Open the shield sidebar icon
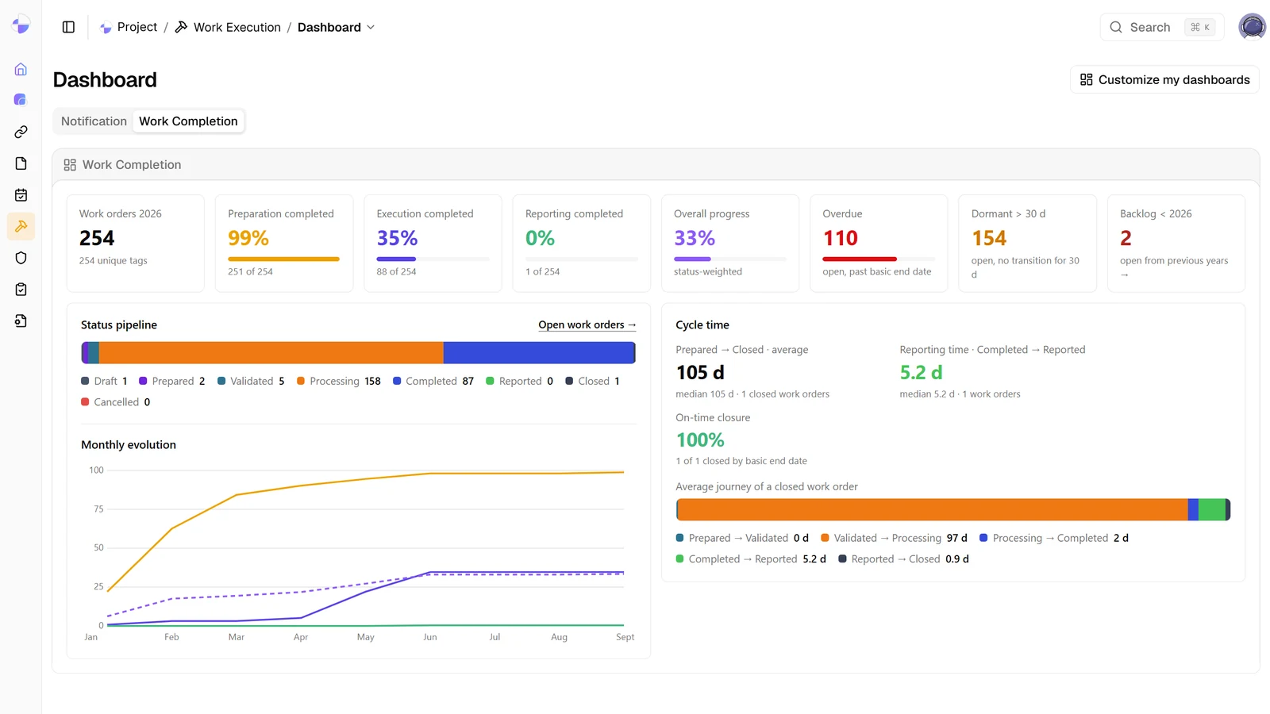Viewport: 1270px width, 714px height. click(21, 258)
